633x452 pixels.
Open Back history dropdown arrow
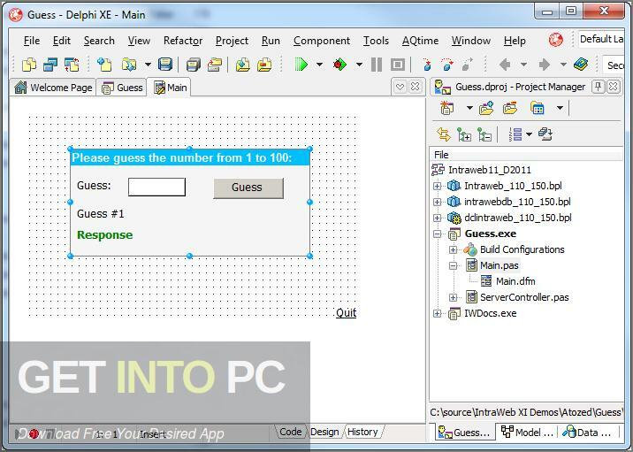pyautogui.click(x=523, y=65)
